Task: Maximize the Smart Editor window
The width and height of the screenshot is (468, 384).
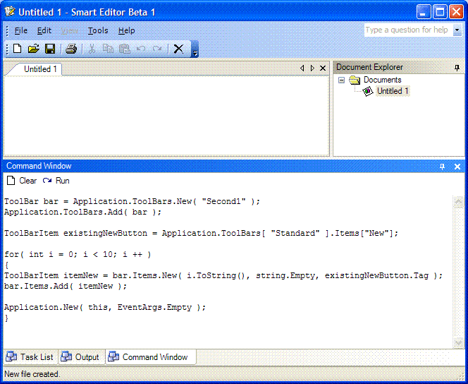Action: (440, 12)
